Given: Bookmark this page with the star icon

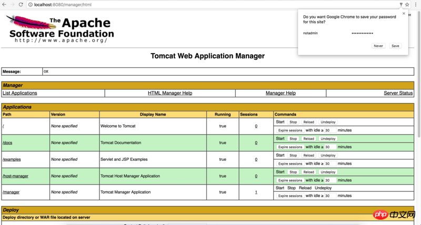Looking at the screenshot, I should click(x=407, y=5).
